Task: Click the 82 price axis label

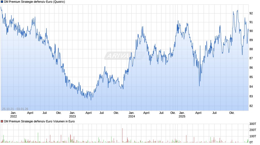Action: pos(251,106)
